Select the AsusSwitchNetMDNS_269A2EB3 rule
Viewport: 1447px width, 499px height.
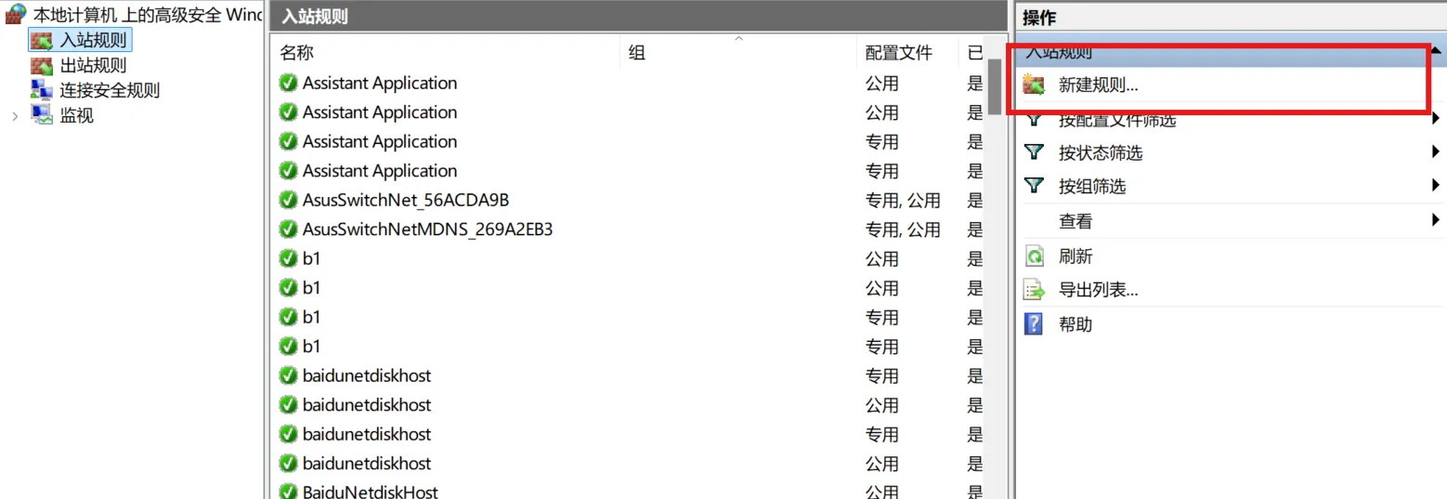click(427, 230)
